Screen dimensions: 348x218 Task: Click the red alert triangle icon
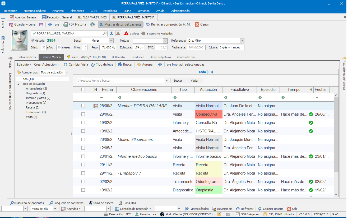click(x=126, y=33)
